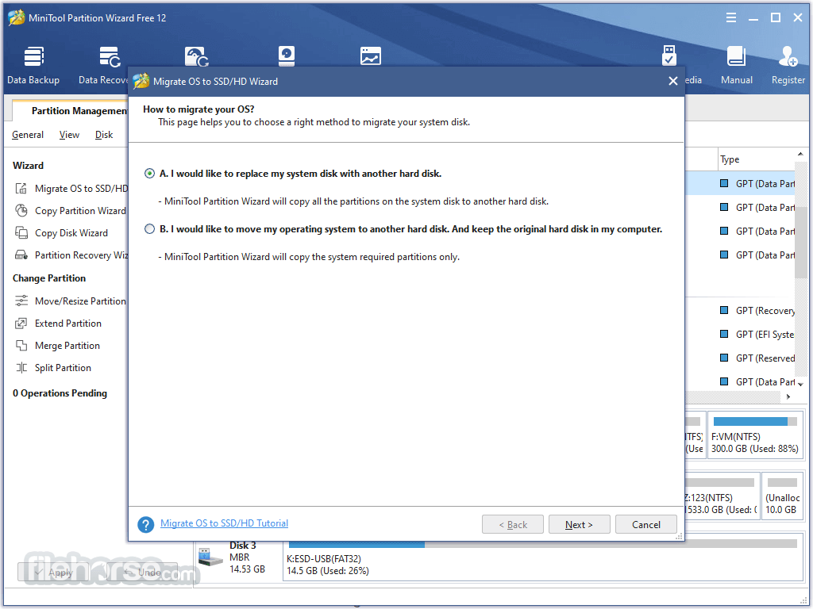Screen dimensions: 813x609
Task: Click the Migrate OS to SSD/HD sidebar icon
Action: 21,189
